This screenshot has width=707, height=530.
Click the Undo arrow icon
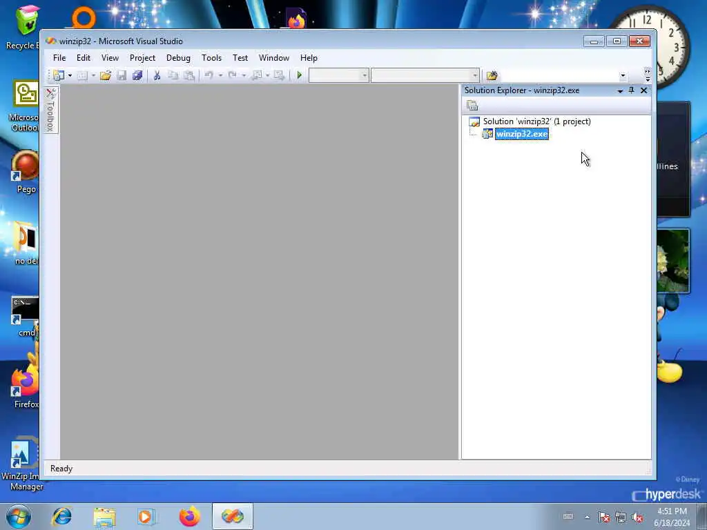(209, 75)
